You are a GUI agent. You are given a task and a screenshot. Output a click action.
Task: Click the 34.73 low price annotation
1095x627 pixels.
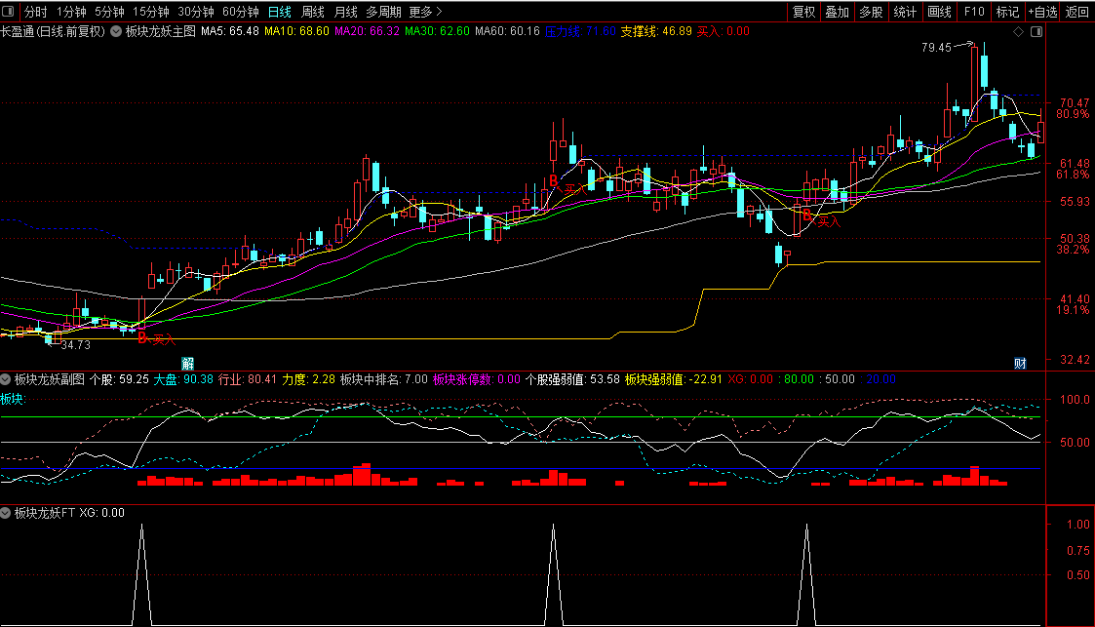click(x=75, y=345)
